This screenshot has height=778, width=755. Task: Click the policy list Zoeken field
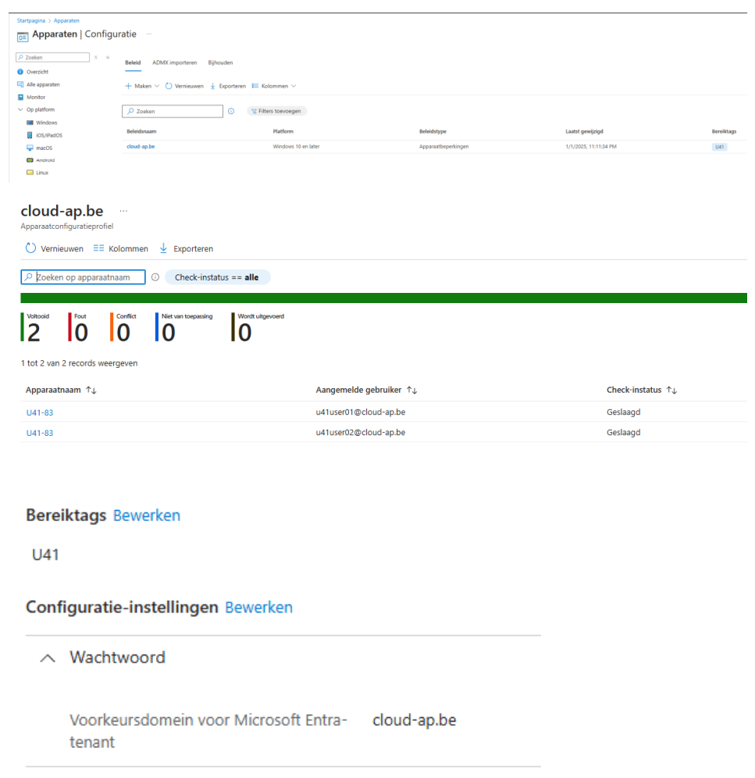[x=172, y=111]
